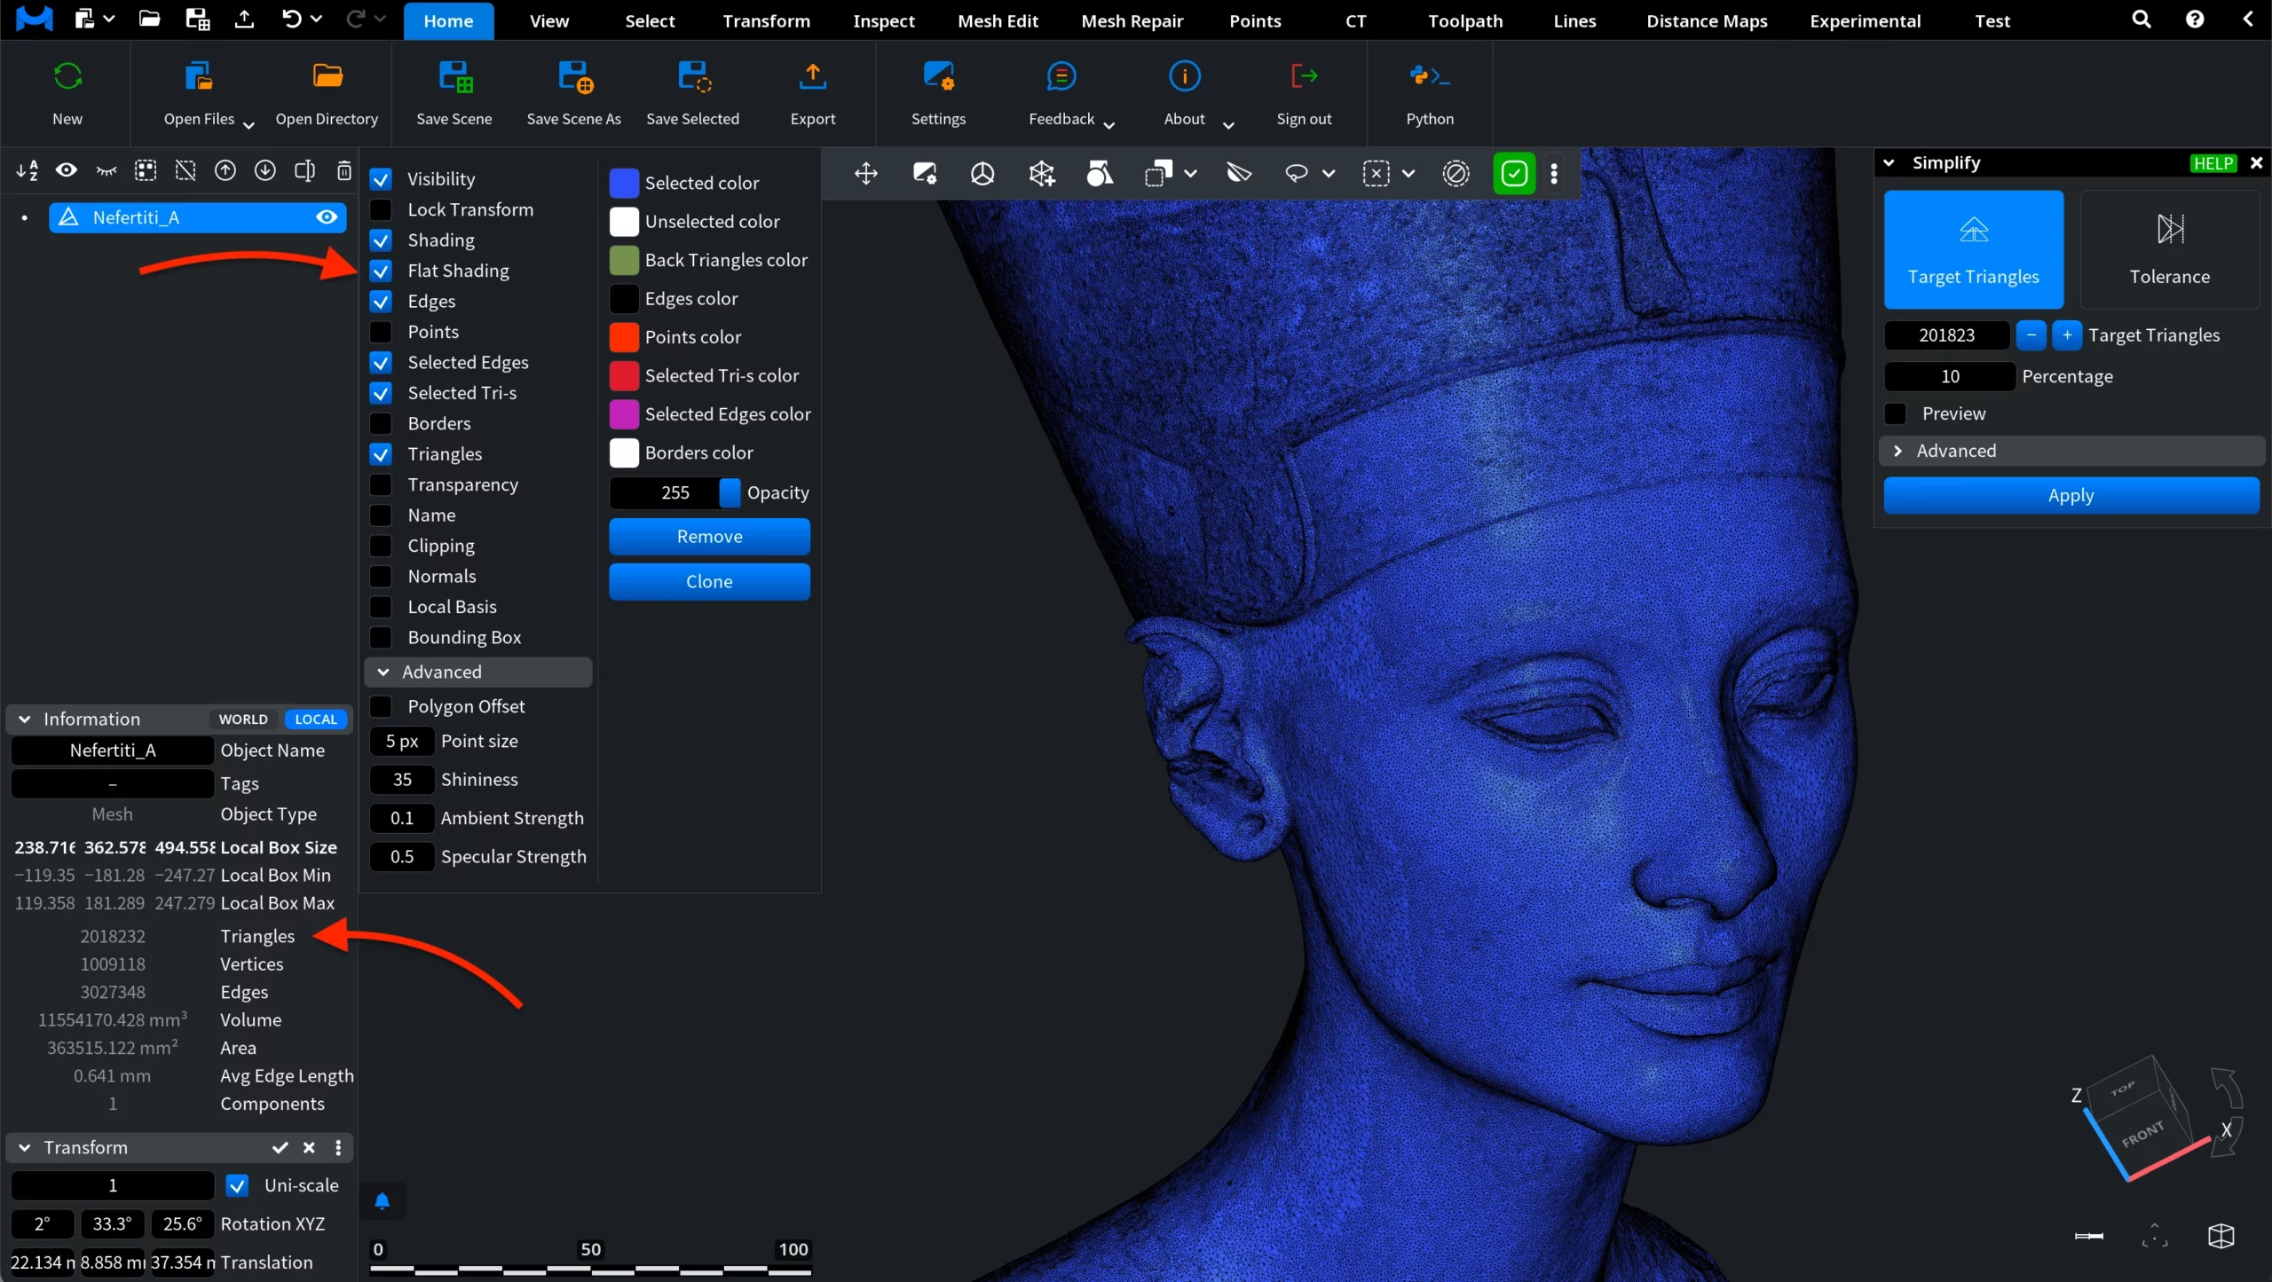Click the Sign out icon
Image resolution: width=2272 pixels, height=1282 pixels.
(x=1305, y=76)
